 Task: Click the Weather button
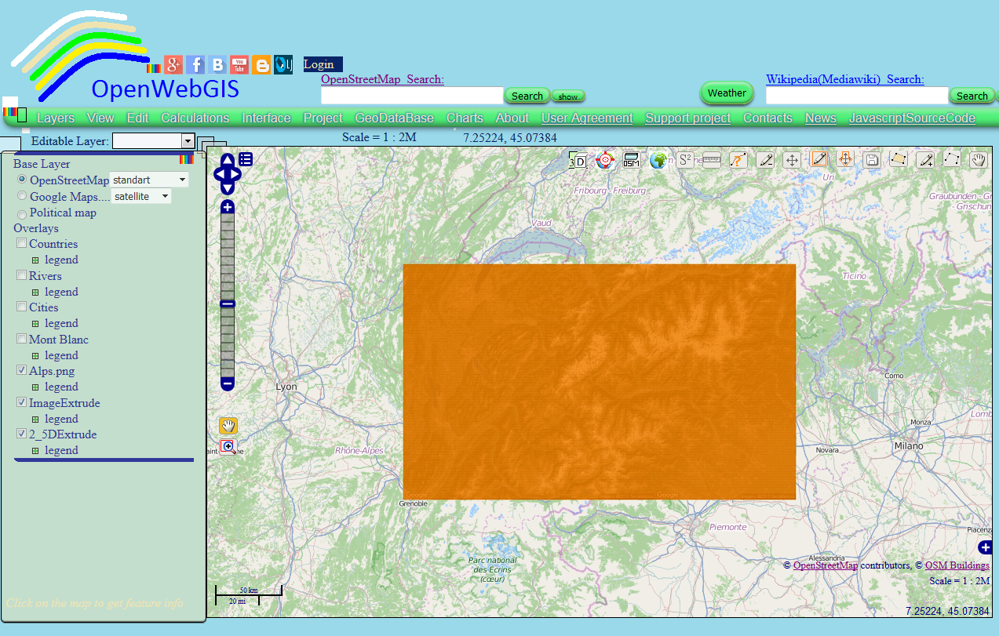click(727, 93)
